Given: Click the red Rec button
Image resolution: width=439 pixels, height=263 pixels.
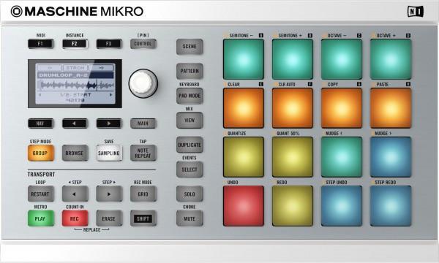Looking at the screenshot, I should click(75, 218).
